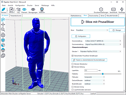Open the Werkzeuge menu
Viewport: 126px width, 95px height.
click(x=45, y=6)
